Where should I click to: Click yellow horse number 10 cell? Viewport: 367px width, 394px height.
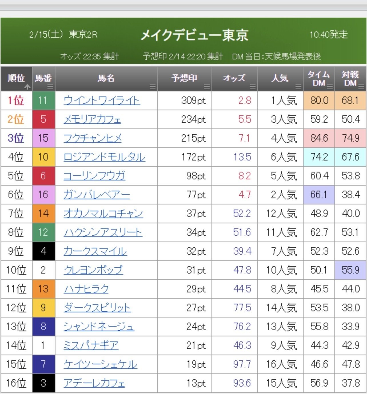coord(43,157)
